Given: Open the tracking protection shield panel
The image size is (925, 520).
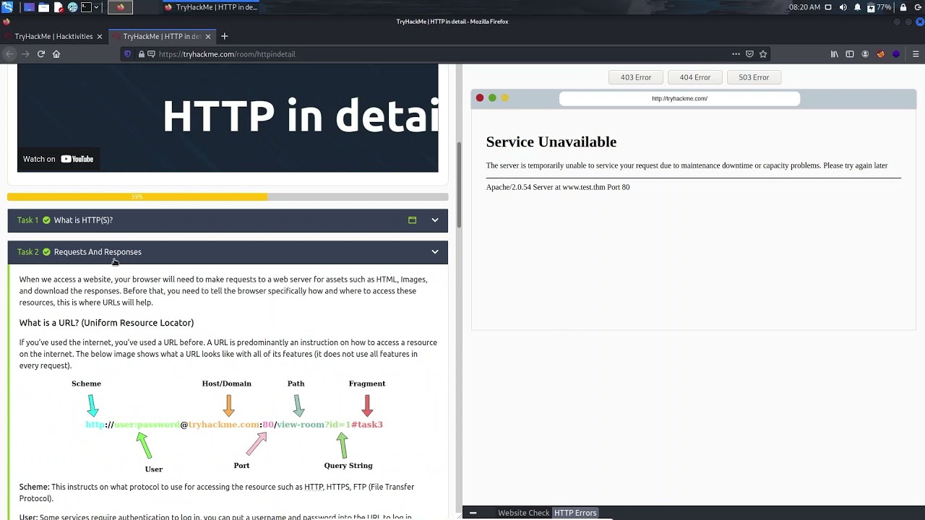Looking at the screenshot, I should pos(128,54).
